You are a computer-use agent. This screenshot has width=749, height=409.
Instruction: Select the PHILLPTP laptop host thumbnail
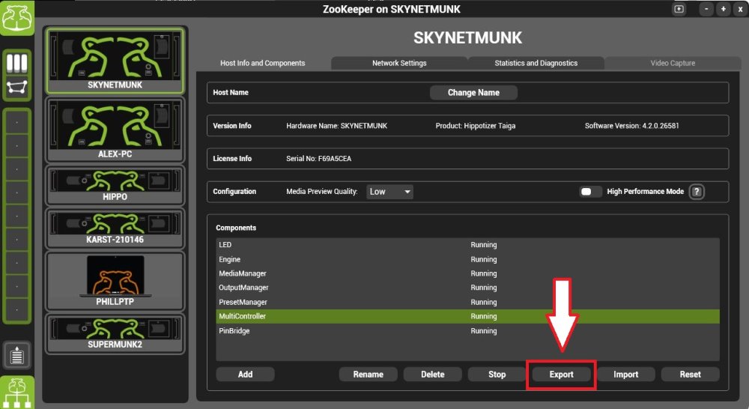(115, 282)
